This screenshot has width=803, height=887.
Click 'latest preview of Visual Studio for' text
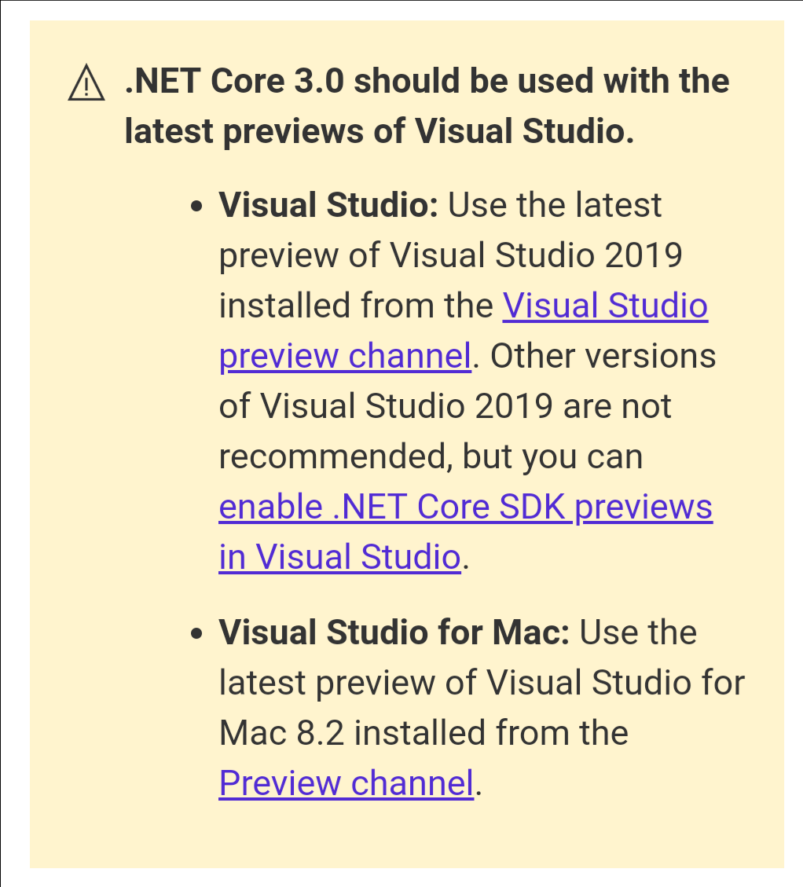(x=481, y=682)
